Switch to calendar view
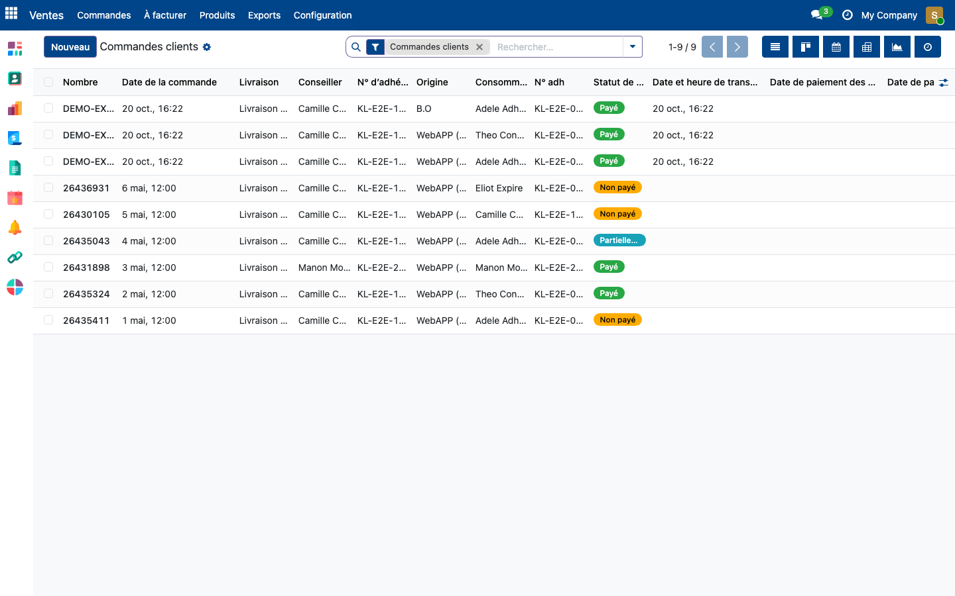This screenshot has width=955, height=596. pyautogui.click(x=836, y=47)
